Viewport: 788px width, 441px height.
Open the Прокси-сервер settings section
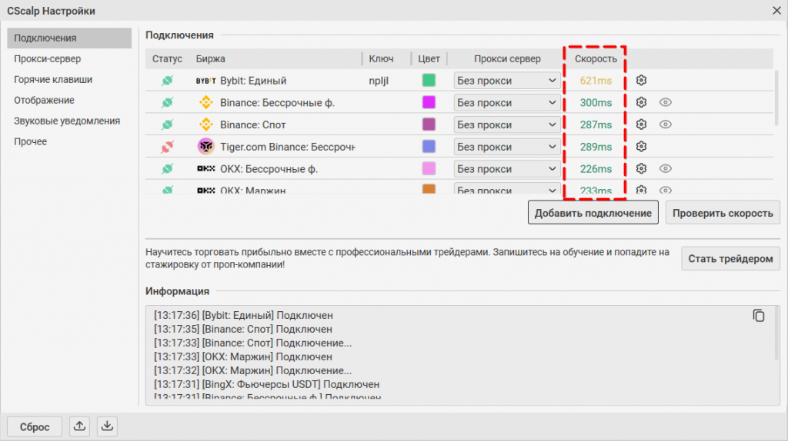point(48,58)
